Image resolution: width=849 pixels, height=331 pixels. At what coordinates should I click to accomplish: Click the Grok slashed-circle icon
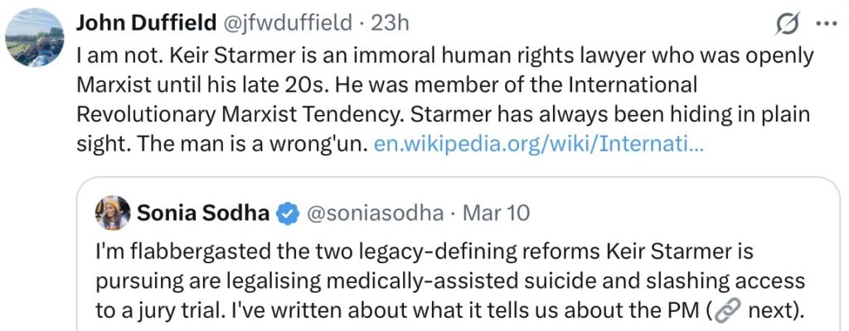[x=787, y=26]
